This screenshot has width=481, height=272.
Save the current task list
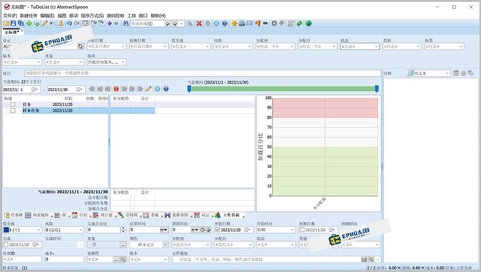point(13,23)
